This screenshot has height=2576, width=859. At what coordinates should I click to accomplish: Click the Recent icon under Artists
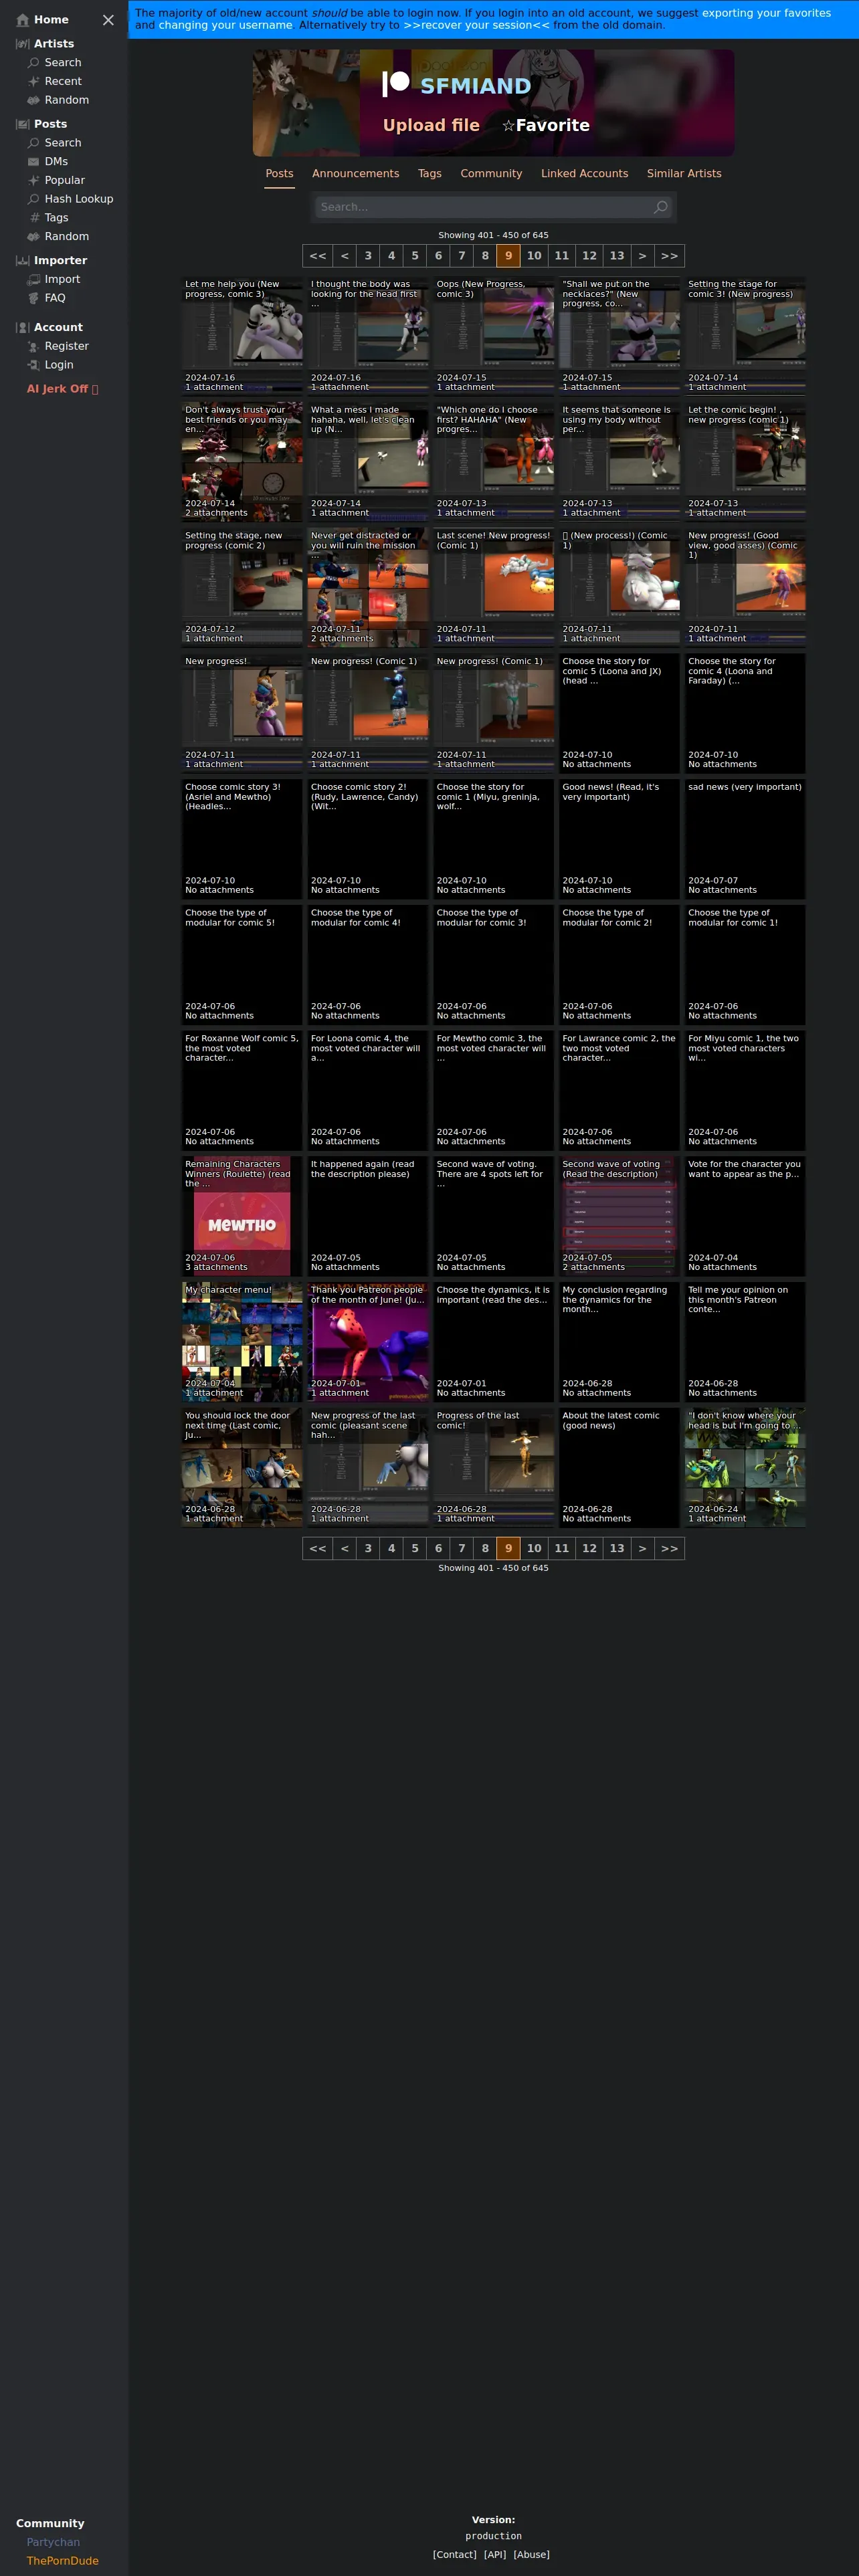(x=33, y=82)
